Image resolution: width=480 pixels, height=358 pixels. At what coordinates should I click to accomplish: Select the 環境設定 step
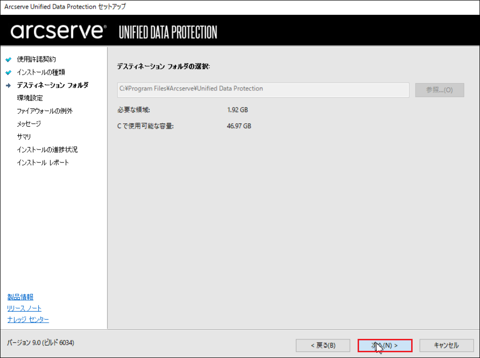point(30,98)
